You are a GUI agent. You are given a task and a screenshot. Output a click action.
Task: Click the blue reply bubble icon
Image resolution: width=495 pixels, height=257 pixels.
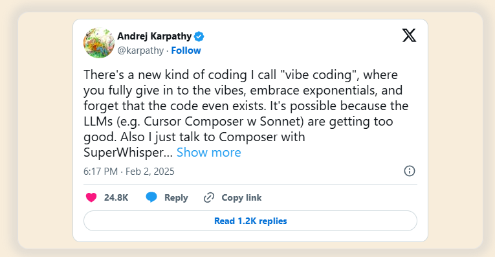click(x=151, y=197)
